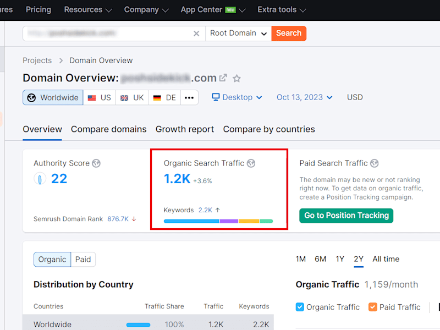This screenshot has width=440, height=330.
Task: Set chart range to 2Y
Action: (359, 259)
